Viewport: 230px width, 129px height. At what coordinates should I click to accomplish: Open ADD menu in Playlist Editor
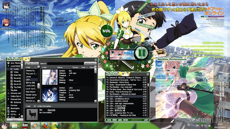(x=109, y=120)
